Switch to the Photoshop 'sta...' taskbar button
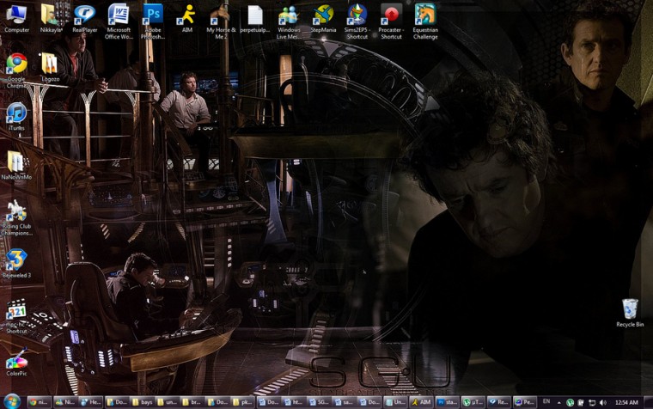The height and width of the screenshot is (409, 653). (x=448, y=402)
